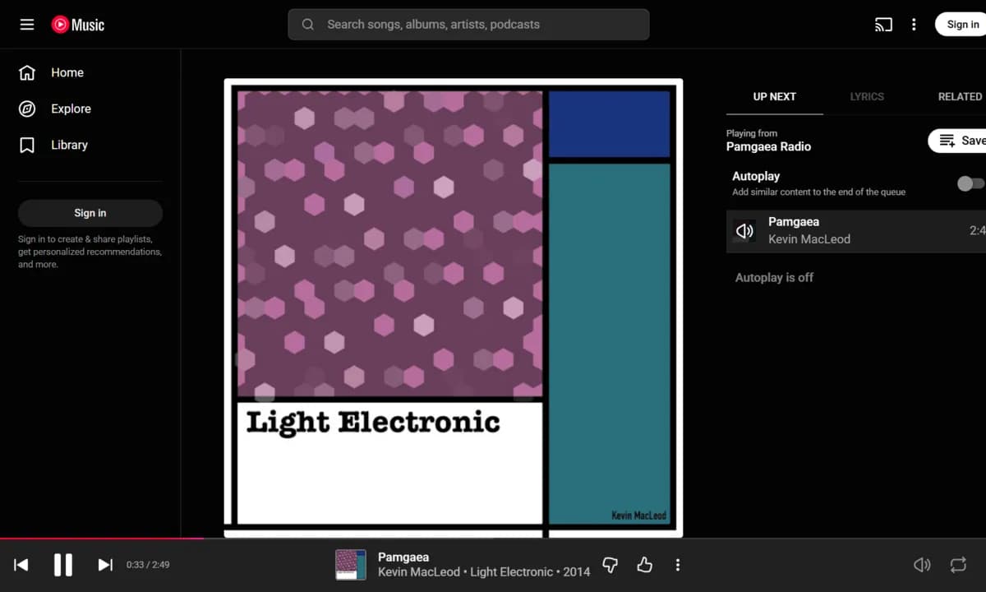Viewport: 986px width, 592px height.
Task: Skip to the previous track
Action: tap(21, 565)
